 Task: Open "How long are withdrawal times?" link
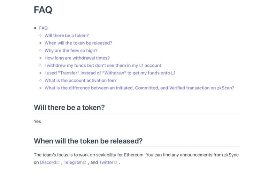click(77, 58)
